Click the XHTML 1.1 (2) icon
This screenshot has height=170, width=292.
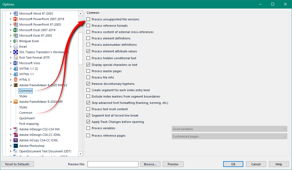pyautogui.click(x=16, y=69)
